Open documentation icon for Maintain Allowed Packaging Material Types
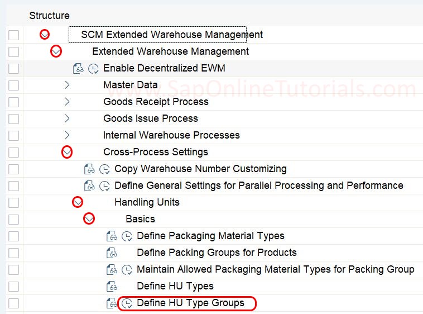The image size is (423, 314). pos(112,269)
